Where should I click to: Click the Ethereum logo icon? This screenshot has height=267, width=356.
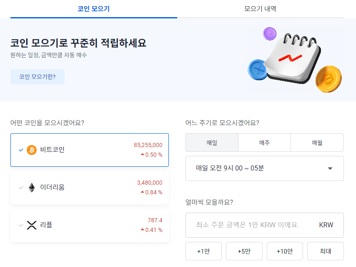31,188
